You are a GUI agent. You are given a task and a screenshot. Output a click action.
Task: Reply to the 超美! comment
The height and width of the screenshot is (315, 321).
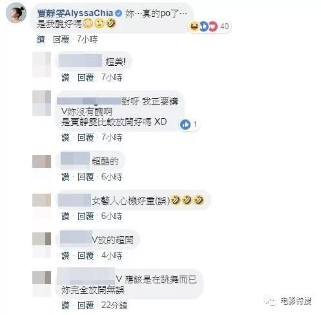(86, 77)
